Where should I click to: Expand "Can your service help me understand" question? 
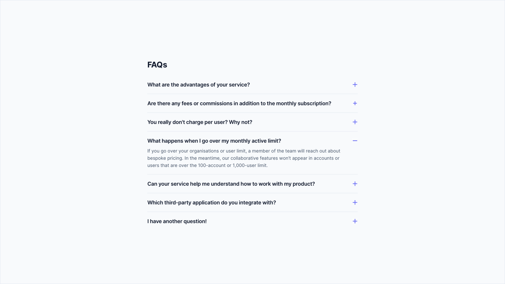tap(231, 184)
